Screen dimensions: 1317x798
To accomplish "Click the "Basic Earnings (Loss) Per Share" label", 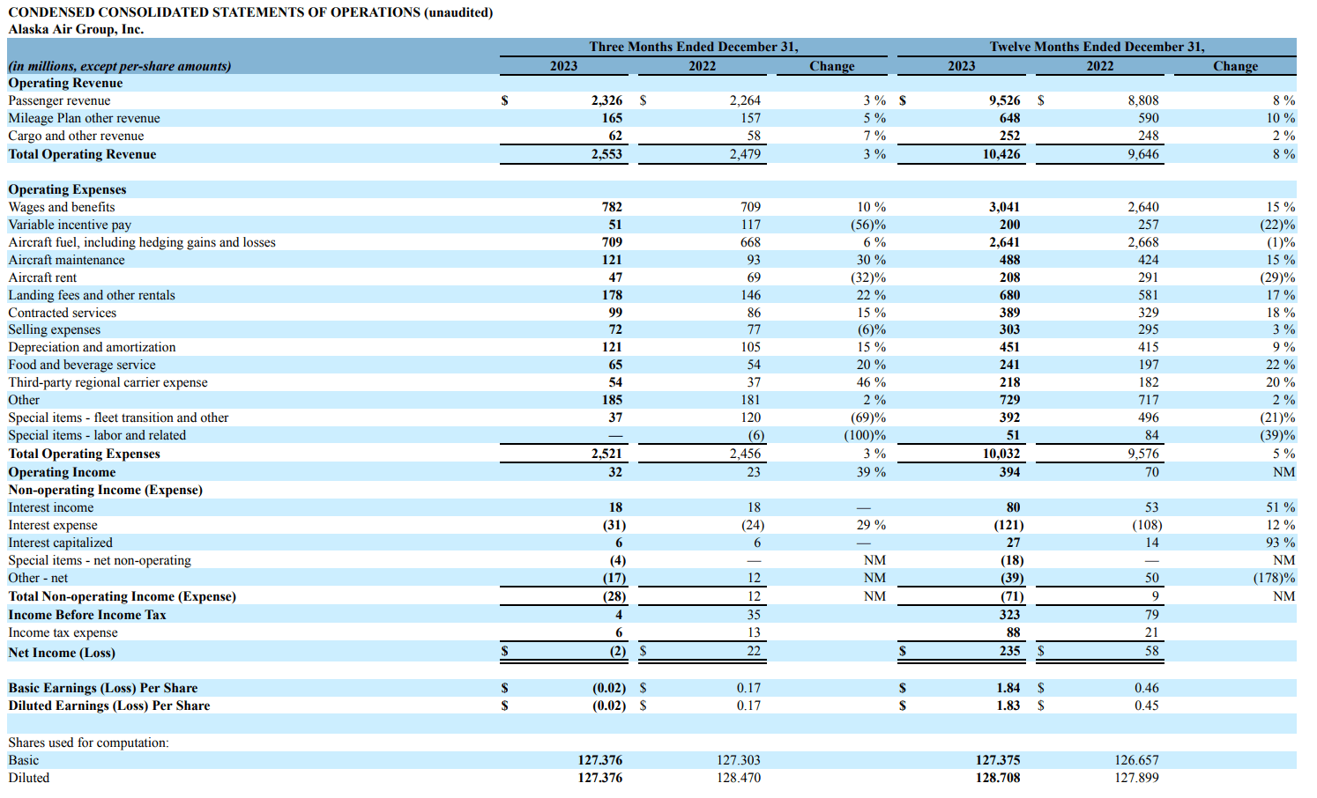I will [103, 688].
